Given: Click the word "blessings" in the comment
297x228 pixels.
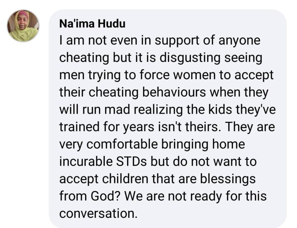Looking at the screenshot, I should [x=228, y=179].
